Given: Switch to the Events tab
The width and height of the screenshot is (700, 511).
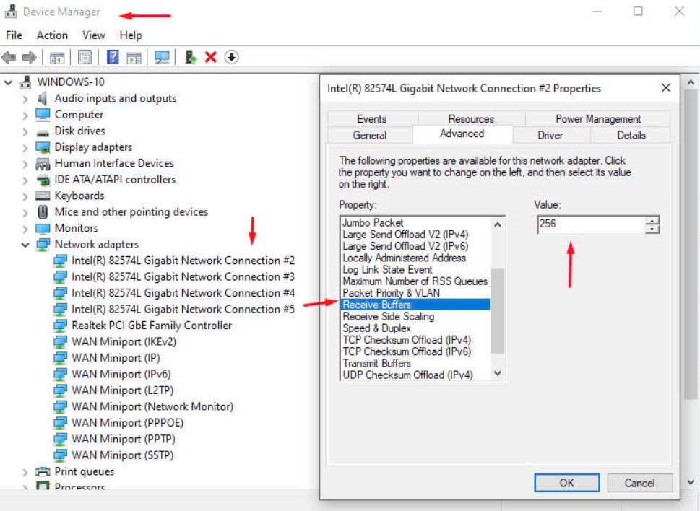Looking at the screenshot, I should (372, 119).
